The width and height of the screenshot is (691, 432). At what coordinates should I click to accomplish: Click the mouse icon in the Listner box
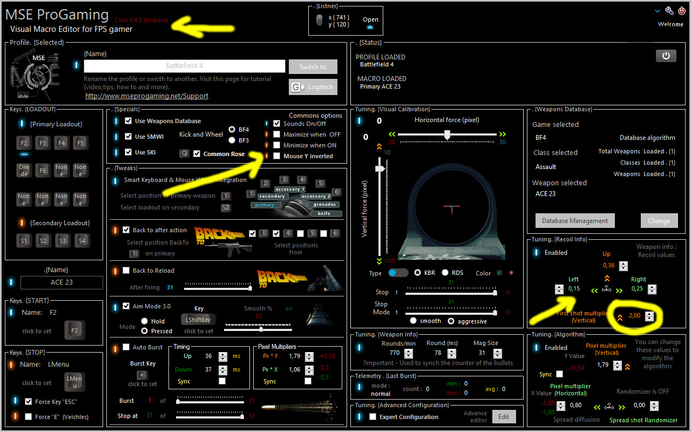[320, 21]
